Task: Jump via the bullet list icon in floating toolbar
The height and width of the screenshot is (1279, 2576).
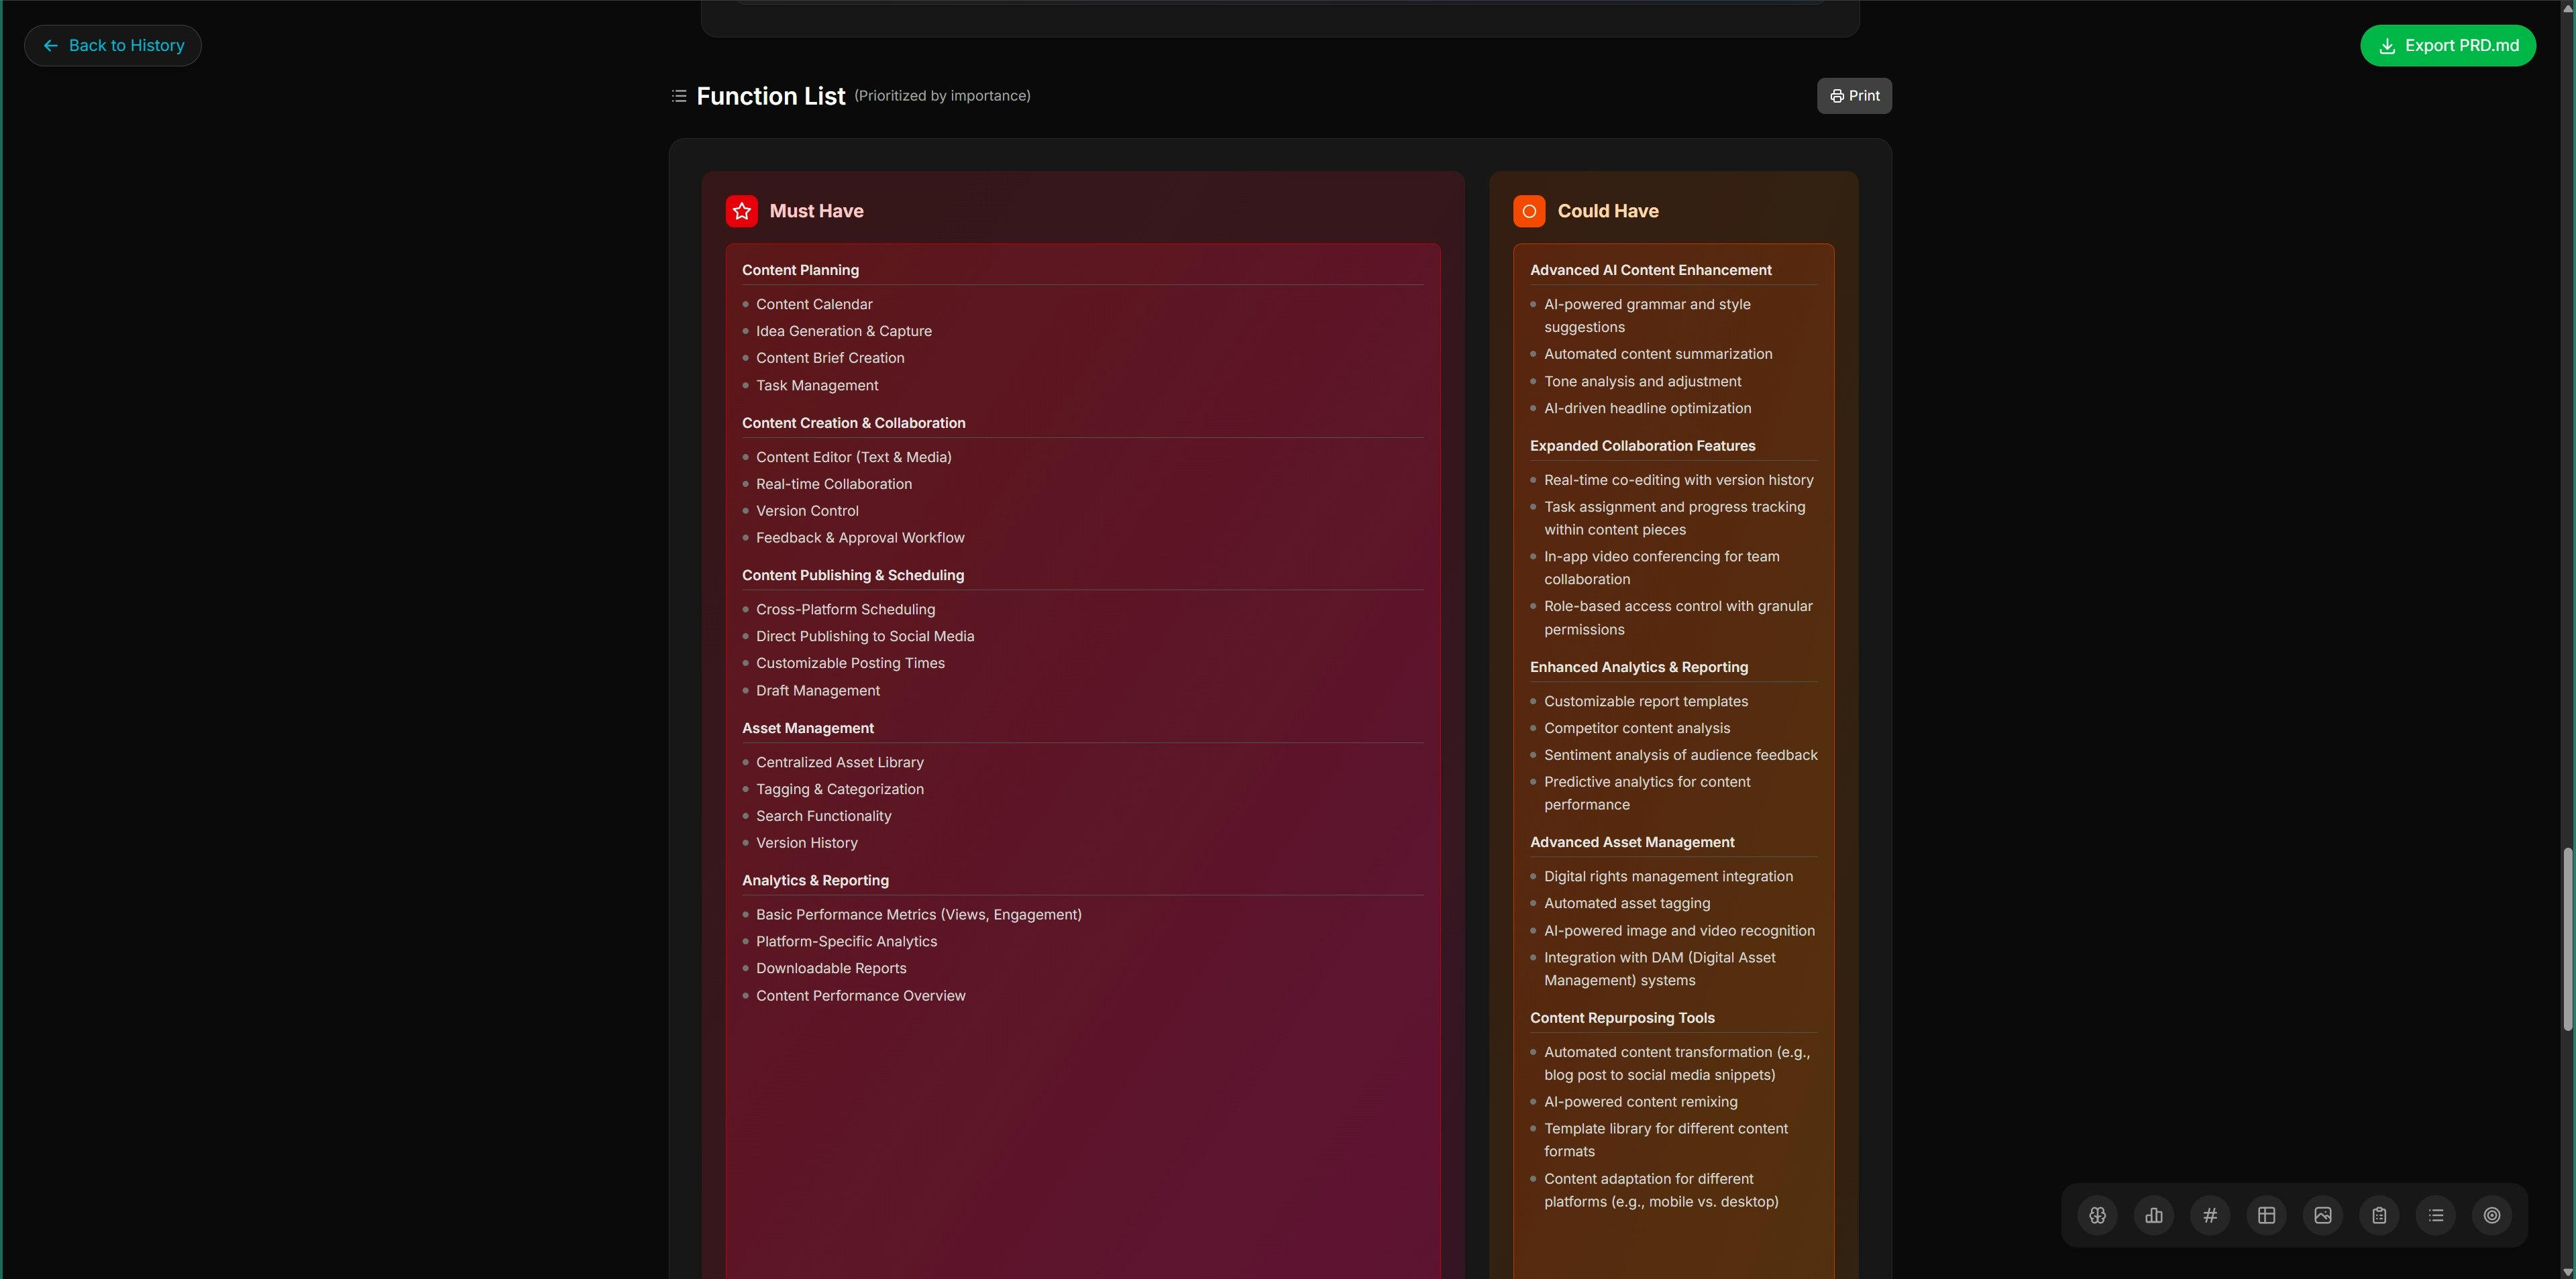Action: pyautogui.click(x=2436, y=1215)
